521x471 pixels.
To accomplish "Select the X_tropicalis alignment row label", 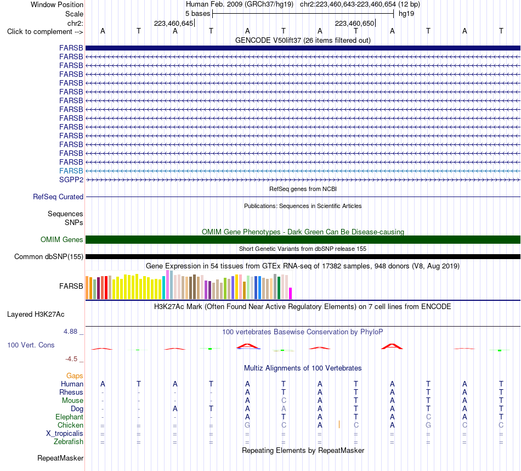I will [65, 434].
